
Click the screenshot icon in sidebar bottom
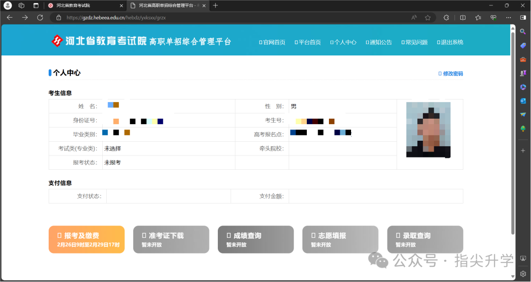click(x=523, y=258)
